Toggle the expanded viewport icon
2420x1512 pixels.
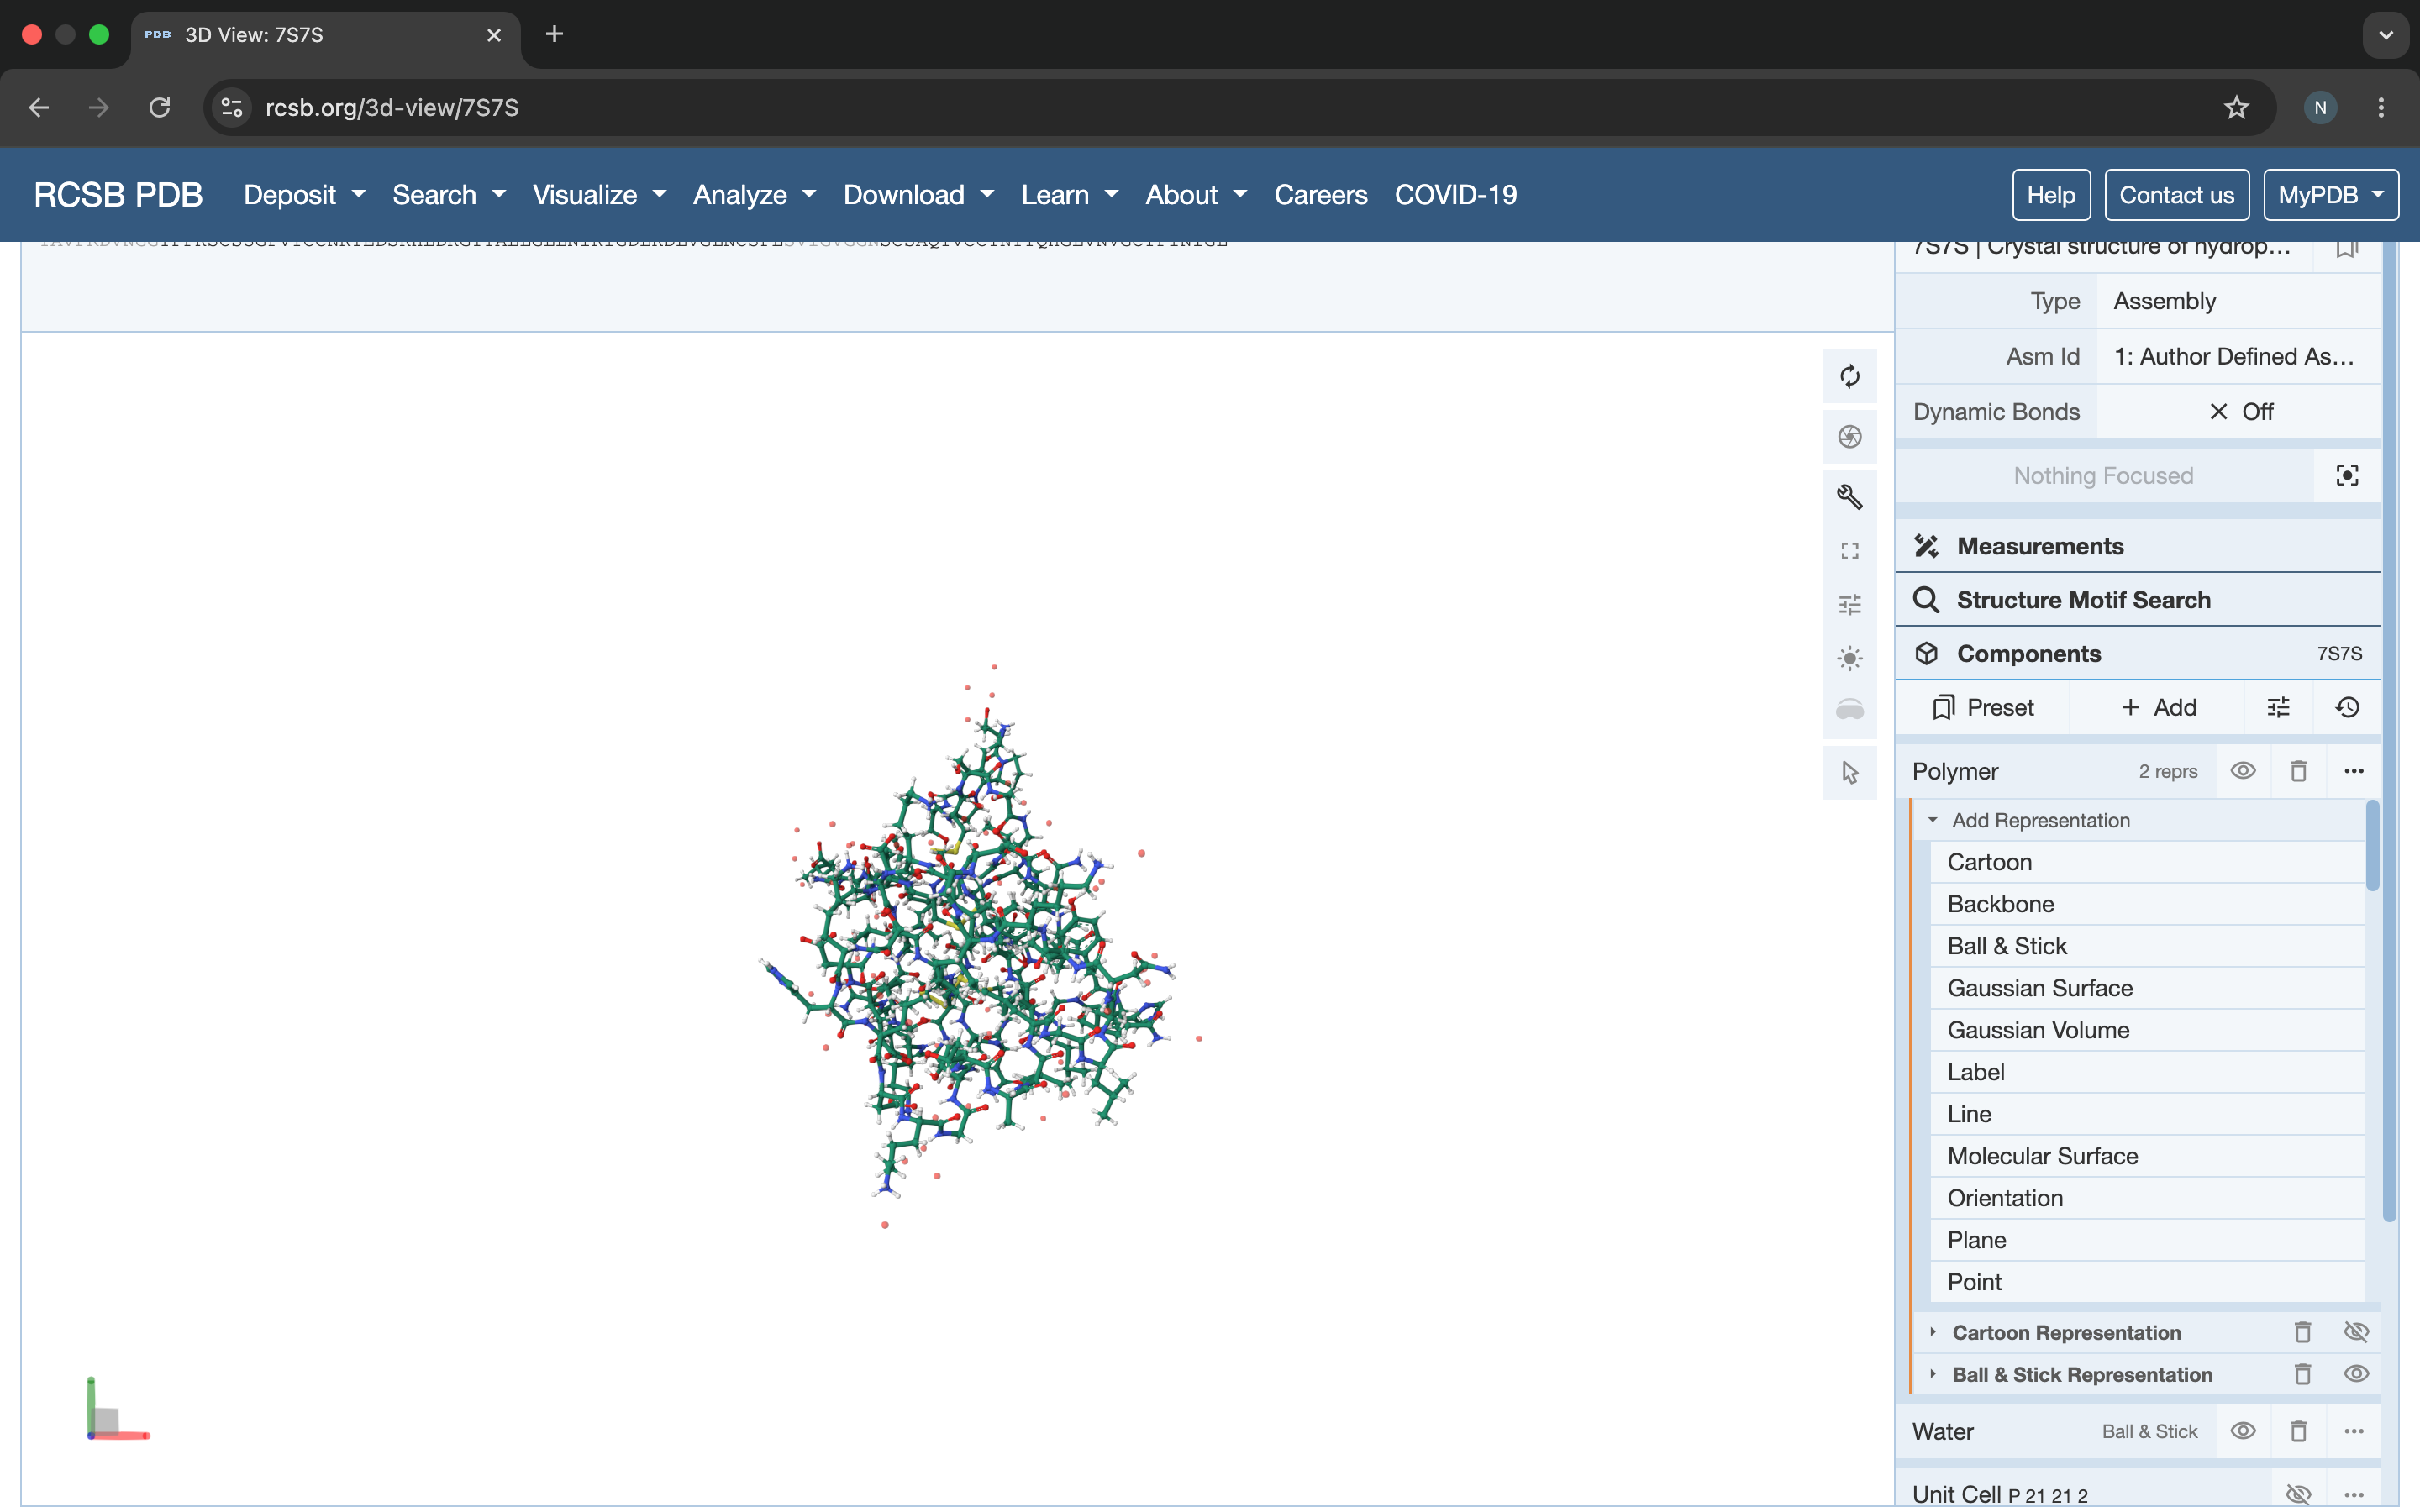click(1849, 551)
